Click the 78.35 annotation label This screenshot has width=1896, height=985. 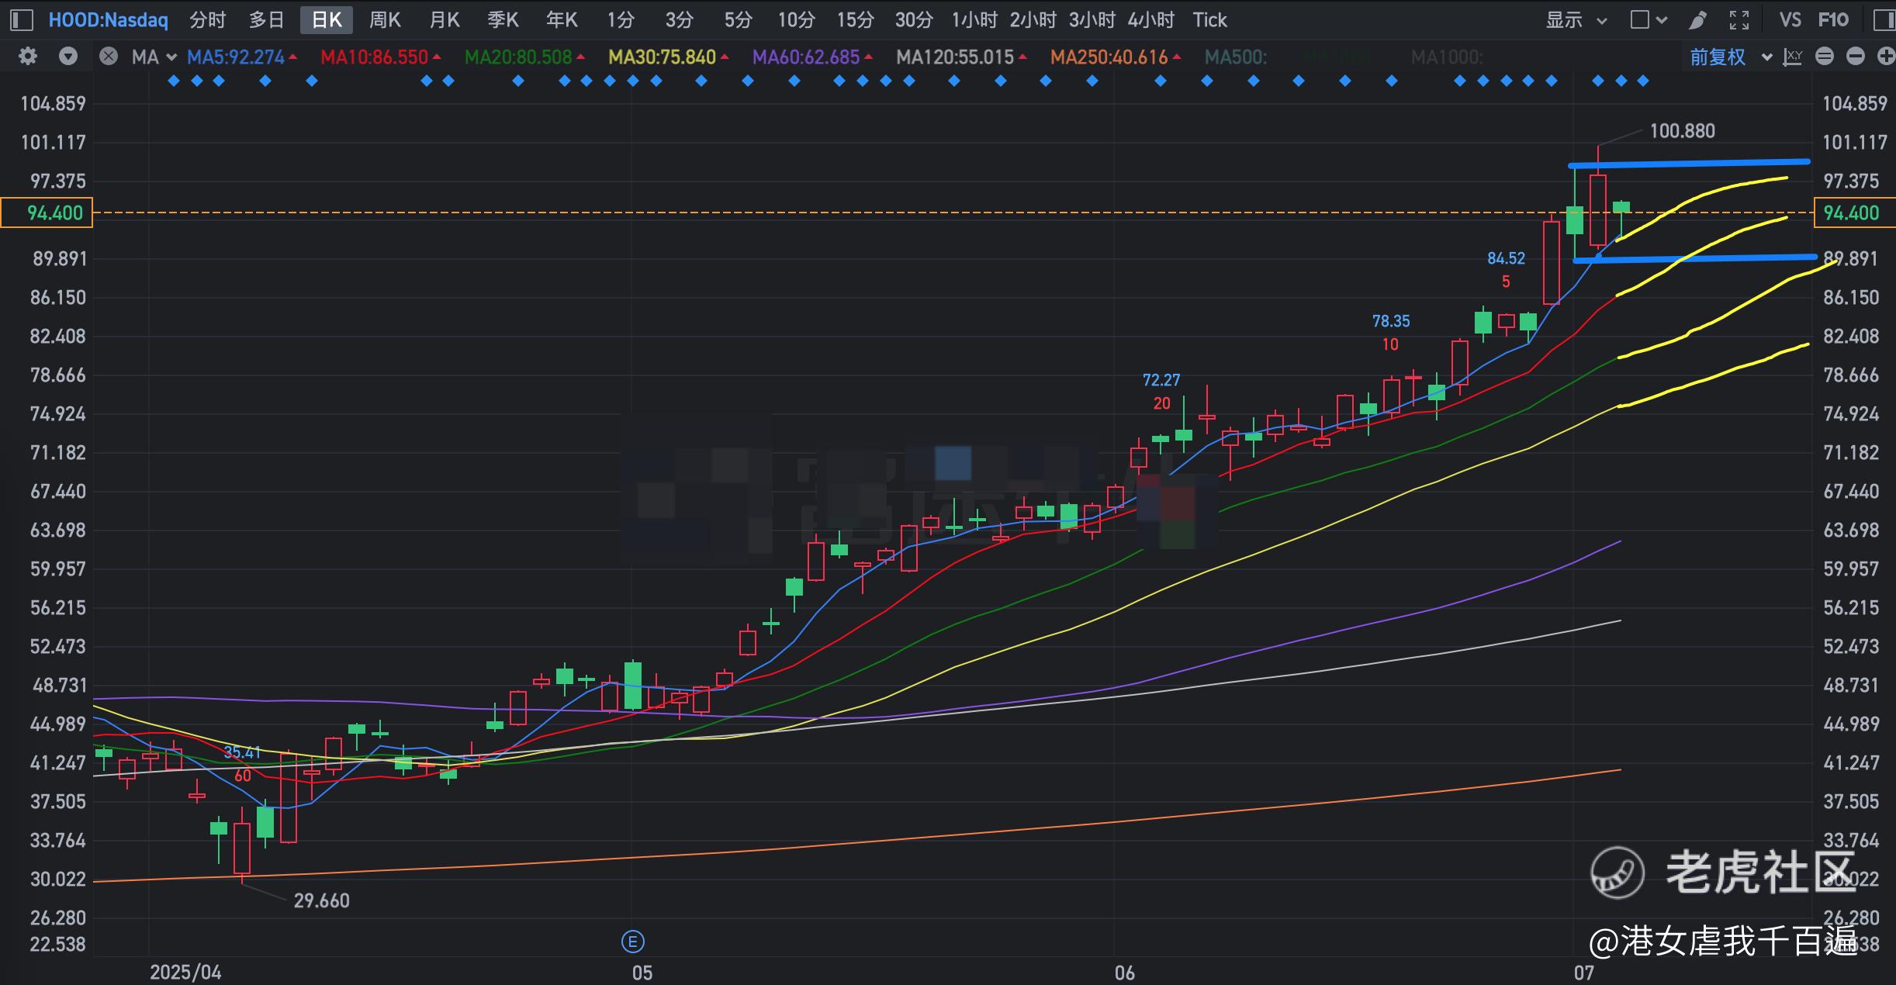[1391, 321]
